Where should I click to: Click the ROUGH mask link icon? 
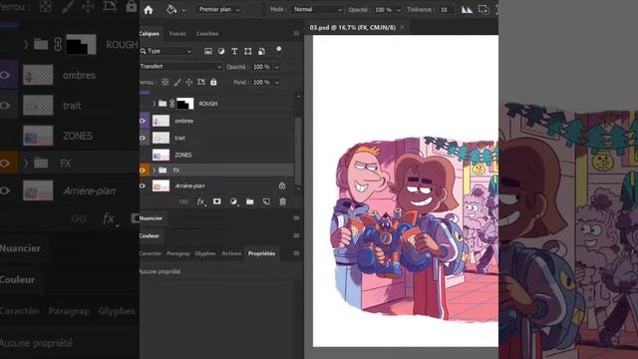(172, 104)
